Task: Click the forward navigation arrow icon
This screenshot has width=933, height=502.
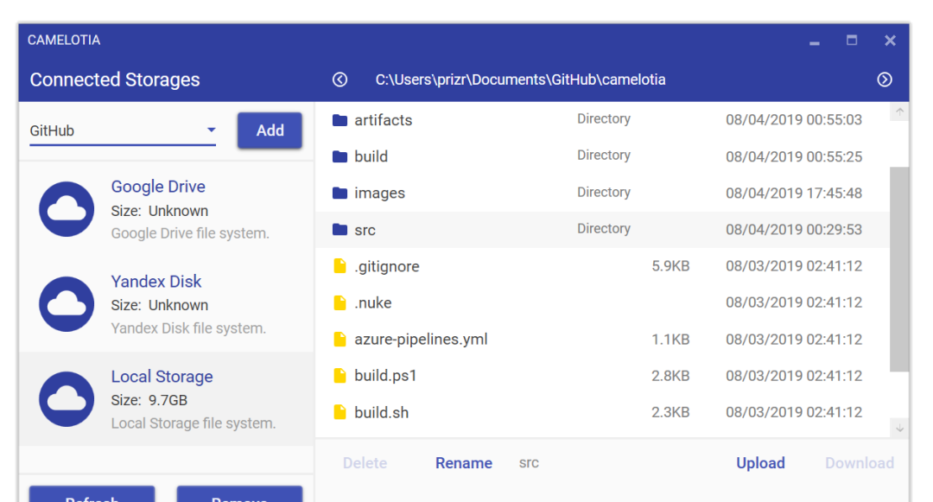Action: pos(885,79)
